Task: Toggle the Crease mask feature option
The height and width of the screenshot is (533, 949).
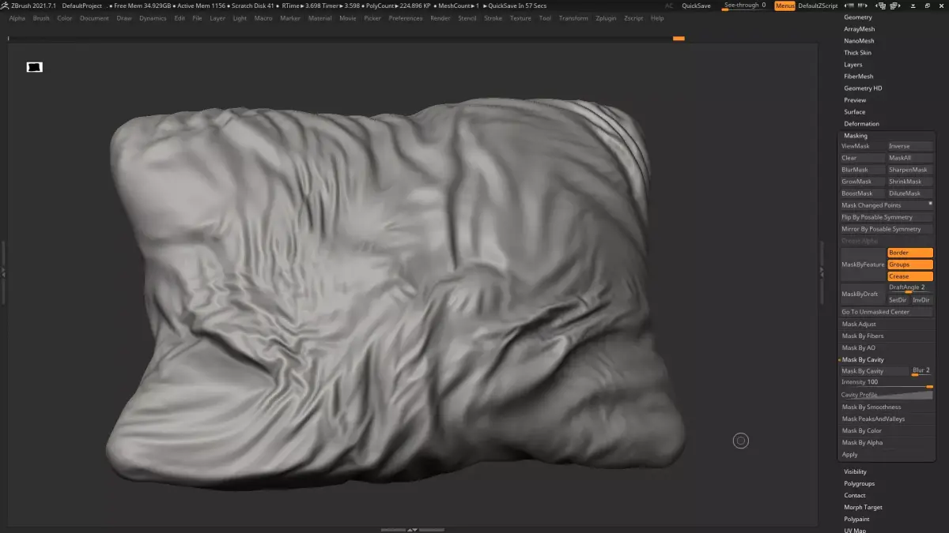Action: tap(909, 276)
